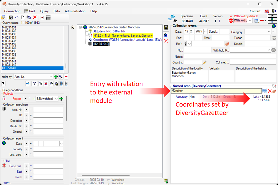Image resolution: width=278 pixels, height=185 pixels.
Task: Open the Query menu
Action: tap(44, 11)
